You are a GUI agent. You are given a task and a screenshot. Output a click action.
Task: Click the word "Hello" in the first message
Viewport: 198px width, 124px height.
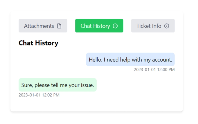pyautogui.click(x=95, y=60)
